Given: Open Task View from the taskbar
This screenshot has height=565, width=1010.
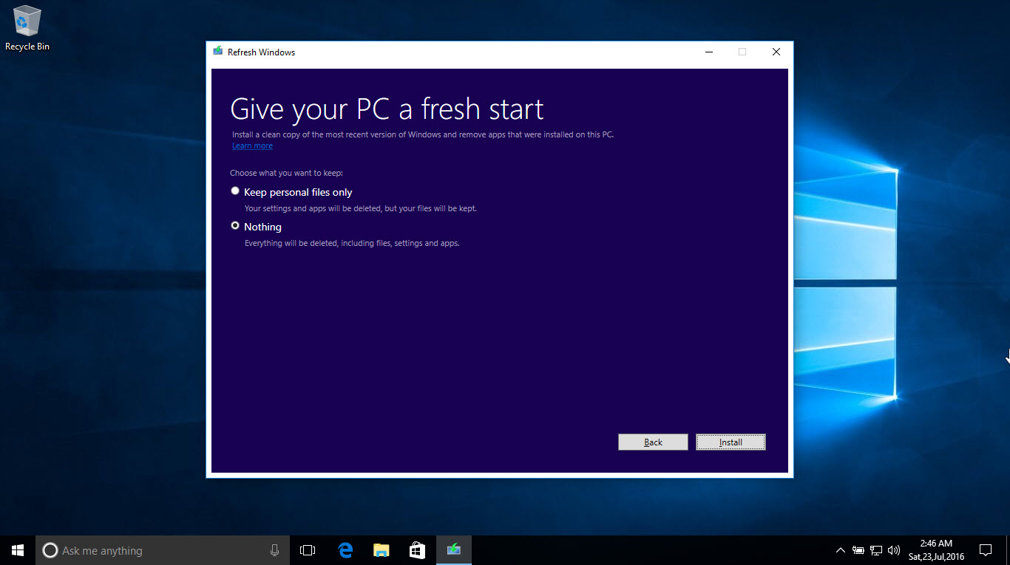Looking at the screenshot, I should (x=308, y=550).
